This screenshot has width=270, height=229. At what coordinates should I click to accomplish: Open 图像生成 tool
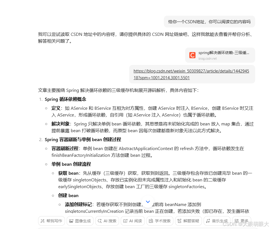coord(80,221)
